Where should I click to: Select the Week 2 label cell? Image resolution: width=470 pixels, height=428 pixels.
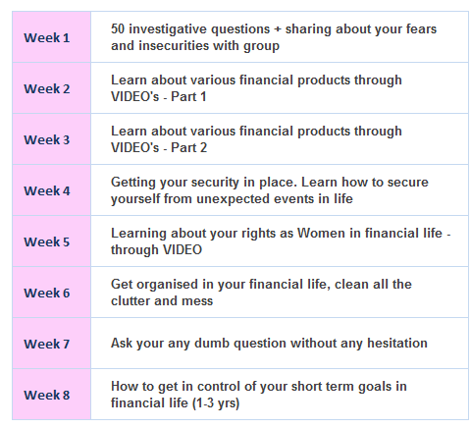point(52,88)
